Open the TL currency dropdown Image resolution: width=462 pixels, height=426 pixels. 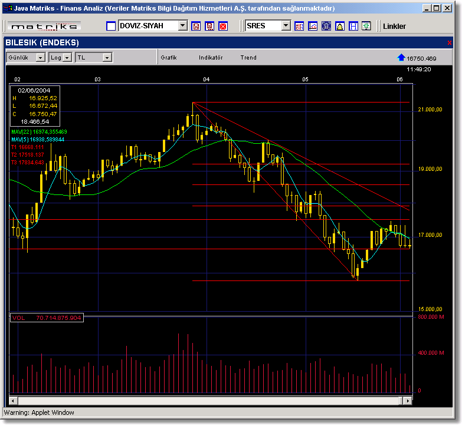[x=107, y=58]
